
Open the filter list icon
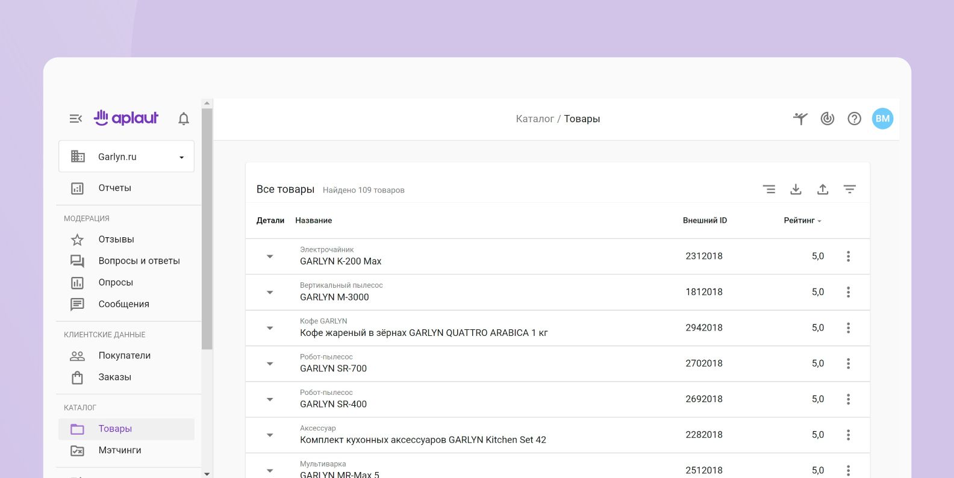[x=849, y=189]
